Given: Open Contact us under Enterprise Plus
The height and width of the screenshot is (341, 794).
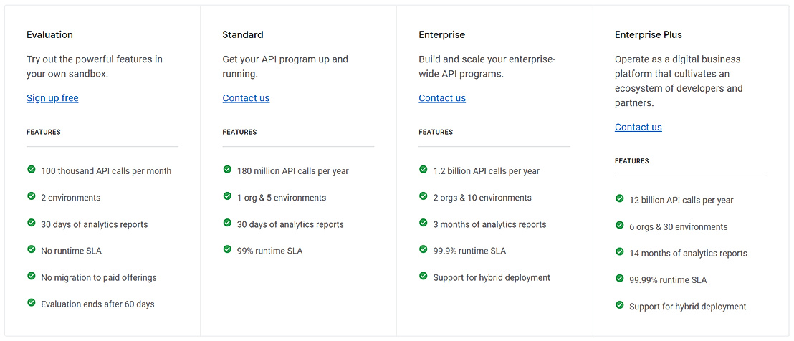Looking at the screenshot, I should (638, 128).
